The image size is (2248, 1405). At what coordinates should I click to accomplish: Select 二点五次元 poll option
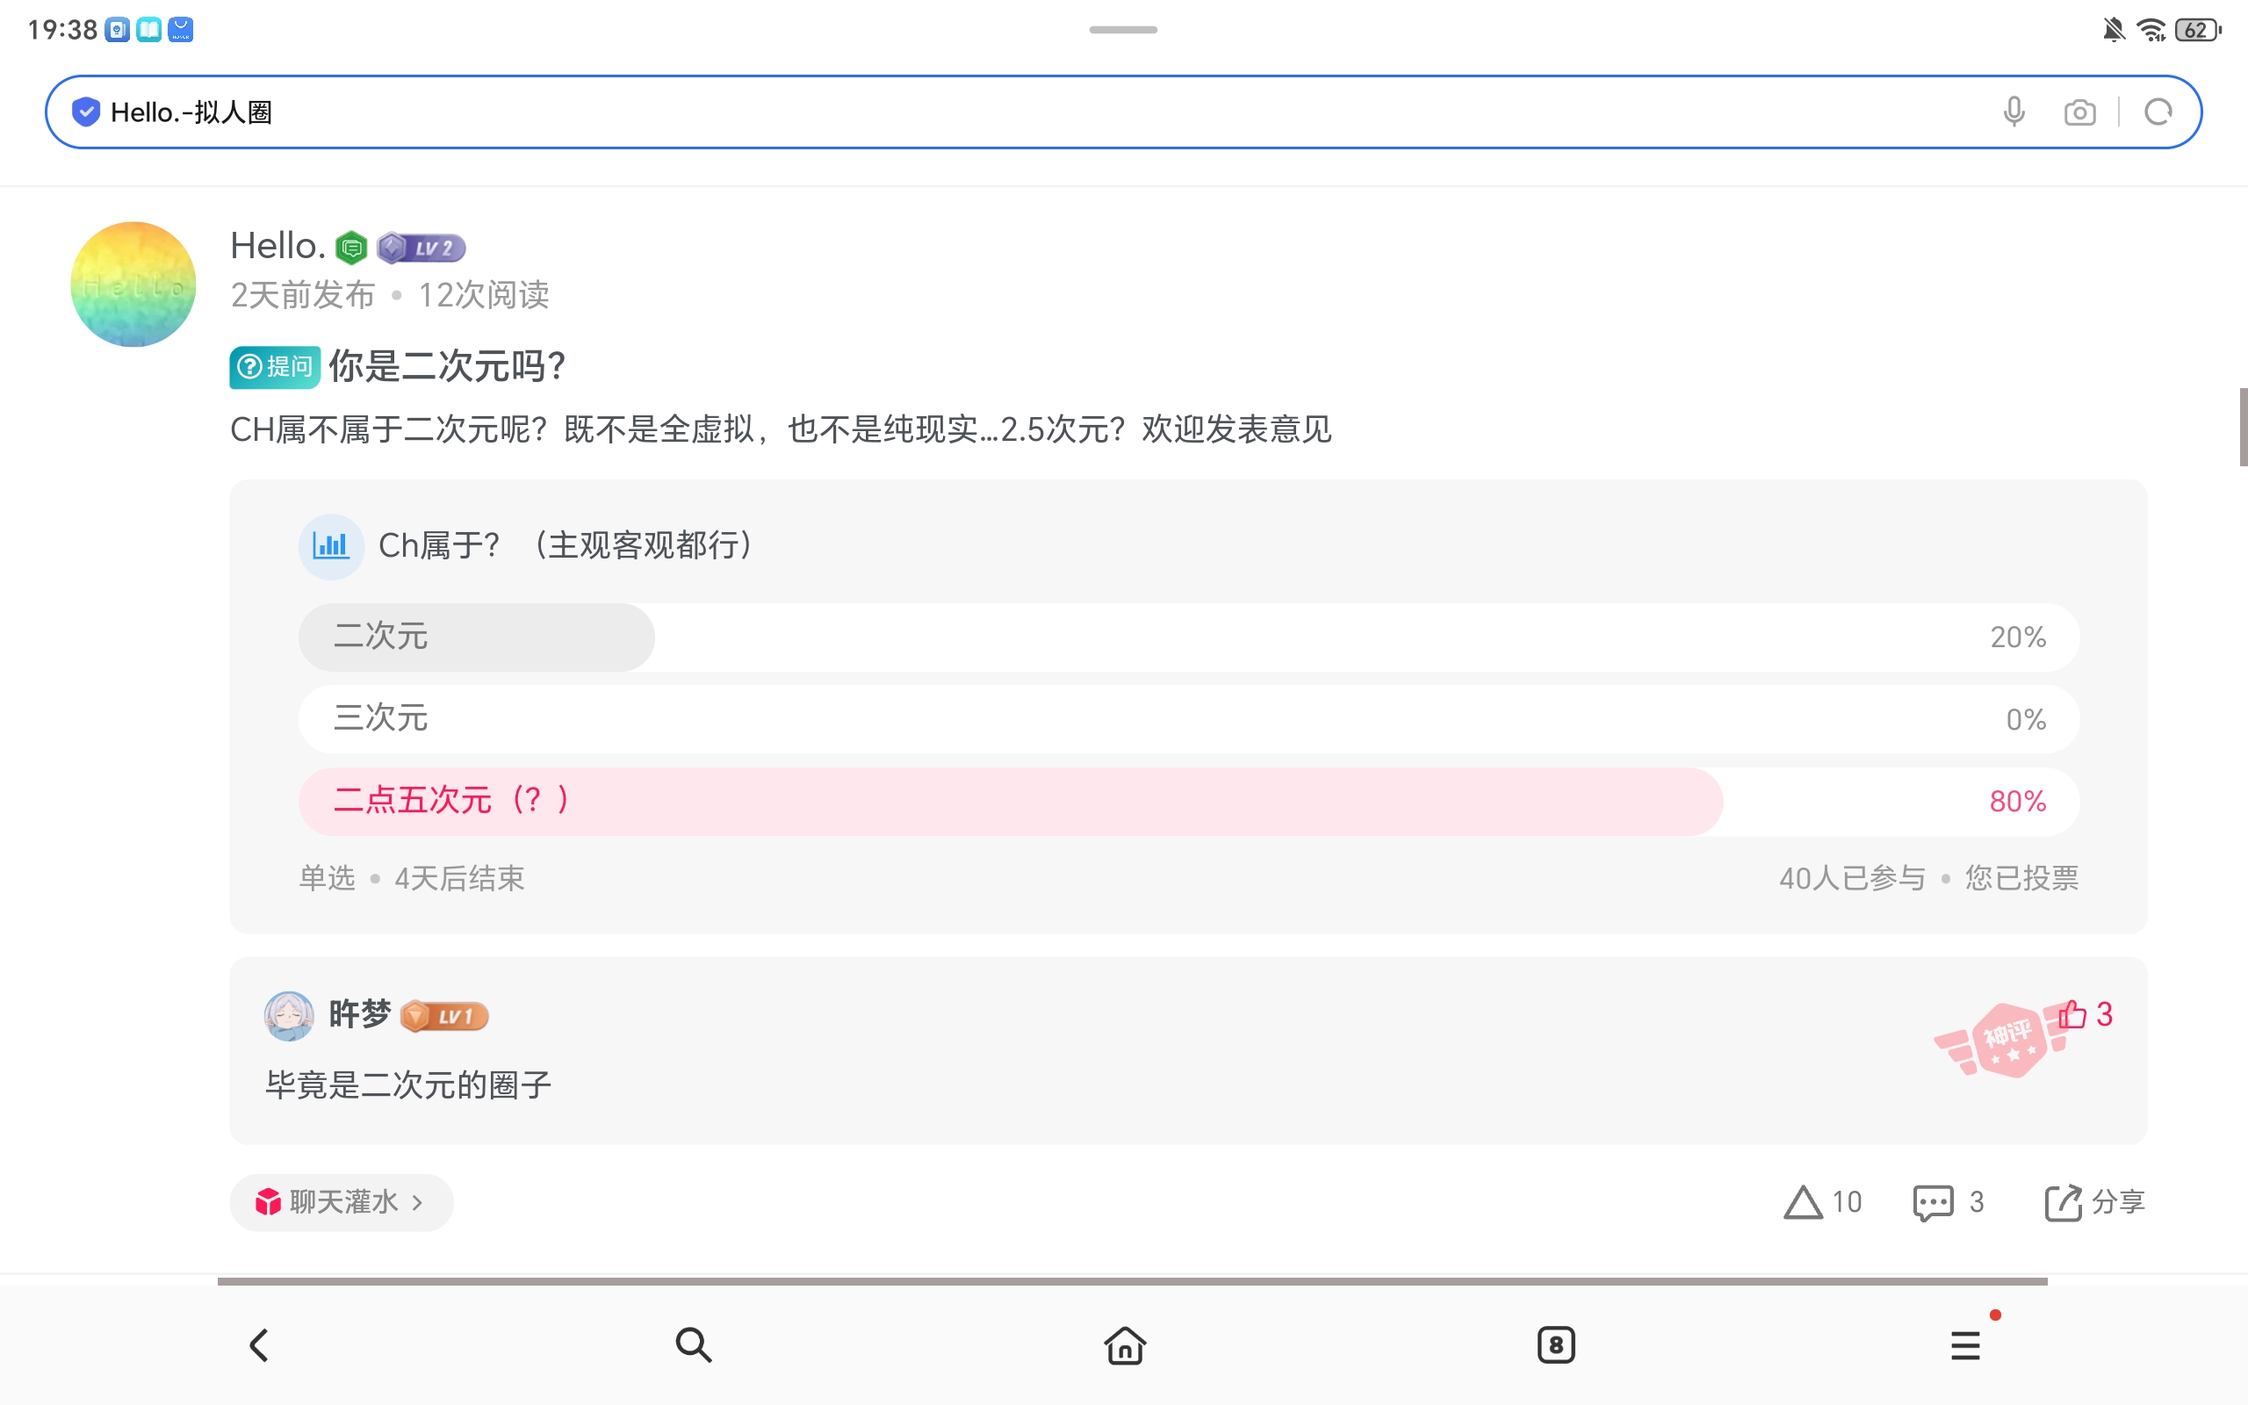click(1188, 801)
